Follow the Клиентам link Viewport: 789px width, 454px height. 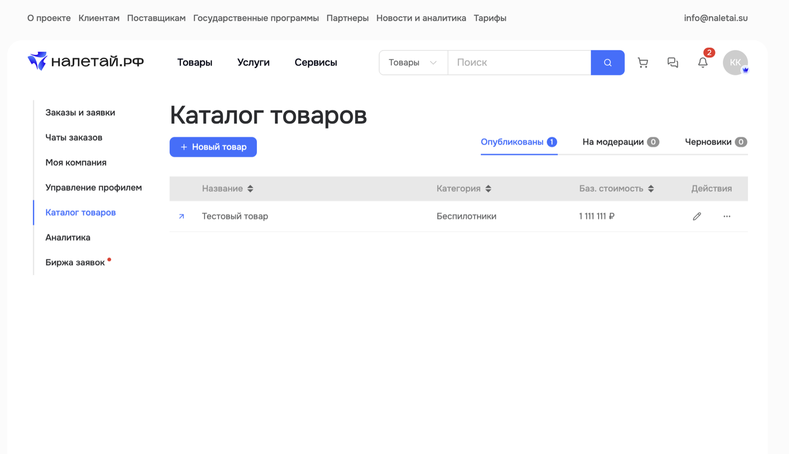[99, 18]
